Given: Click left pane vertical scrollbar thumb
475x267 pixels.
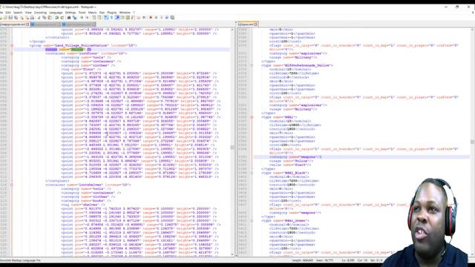Looking at the screenshot, I should pyautogui.click(x=232, y=148).
